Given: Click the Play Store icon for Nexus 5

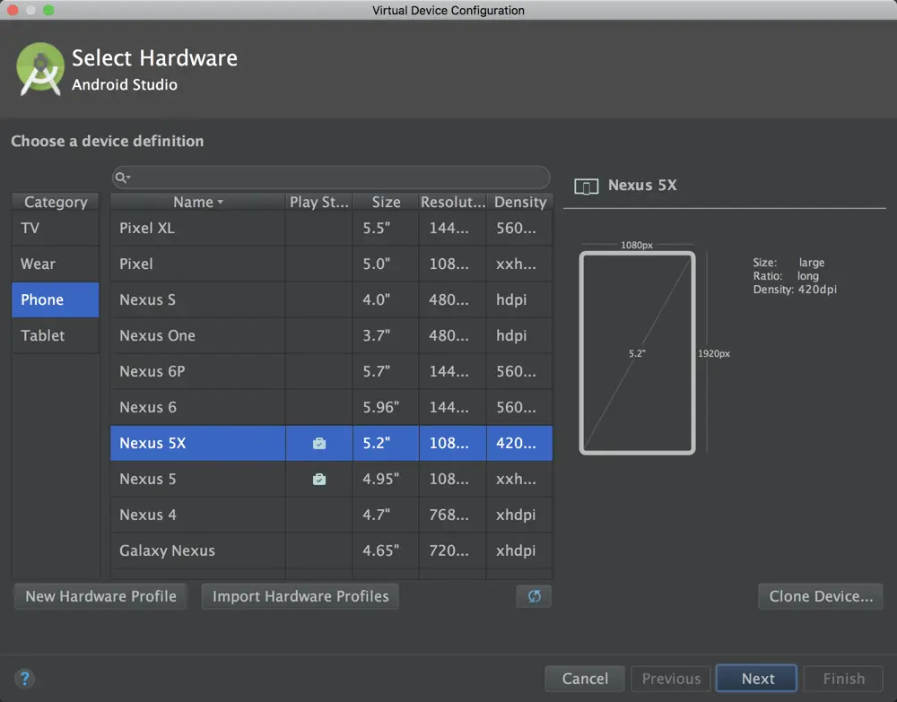Looking at the screenshot, I should pos(319,479).
